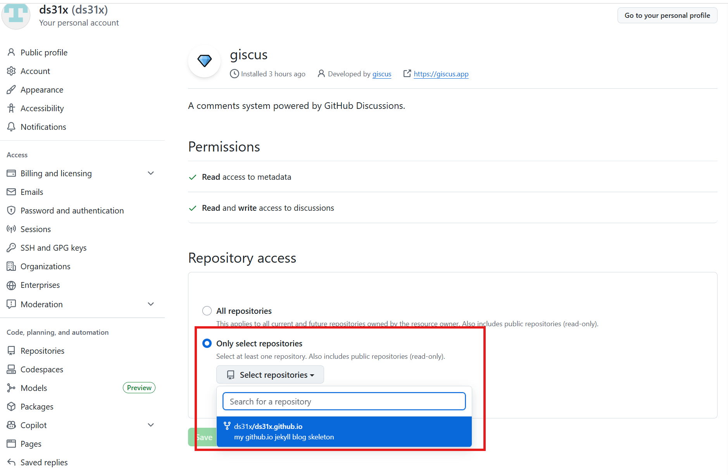
Task: Click the Moderation report icon
Action: pos(11,304)
